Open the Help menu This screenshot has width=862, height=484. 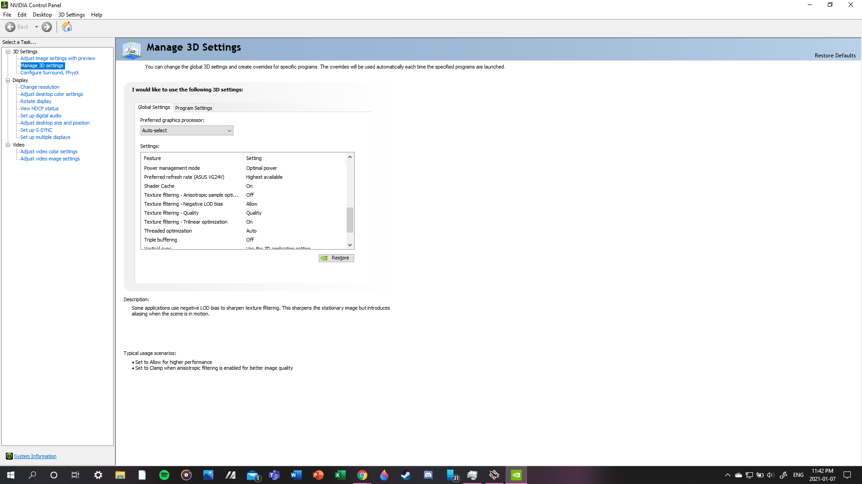97,15
